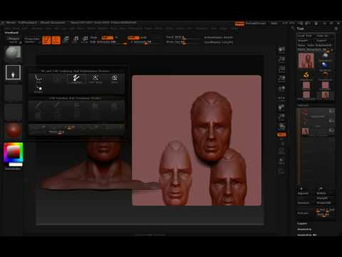The image size is (342, 257).
Task: Open the brush thumbnail selector
Action: (13, 54)
